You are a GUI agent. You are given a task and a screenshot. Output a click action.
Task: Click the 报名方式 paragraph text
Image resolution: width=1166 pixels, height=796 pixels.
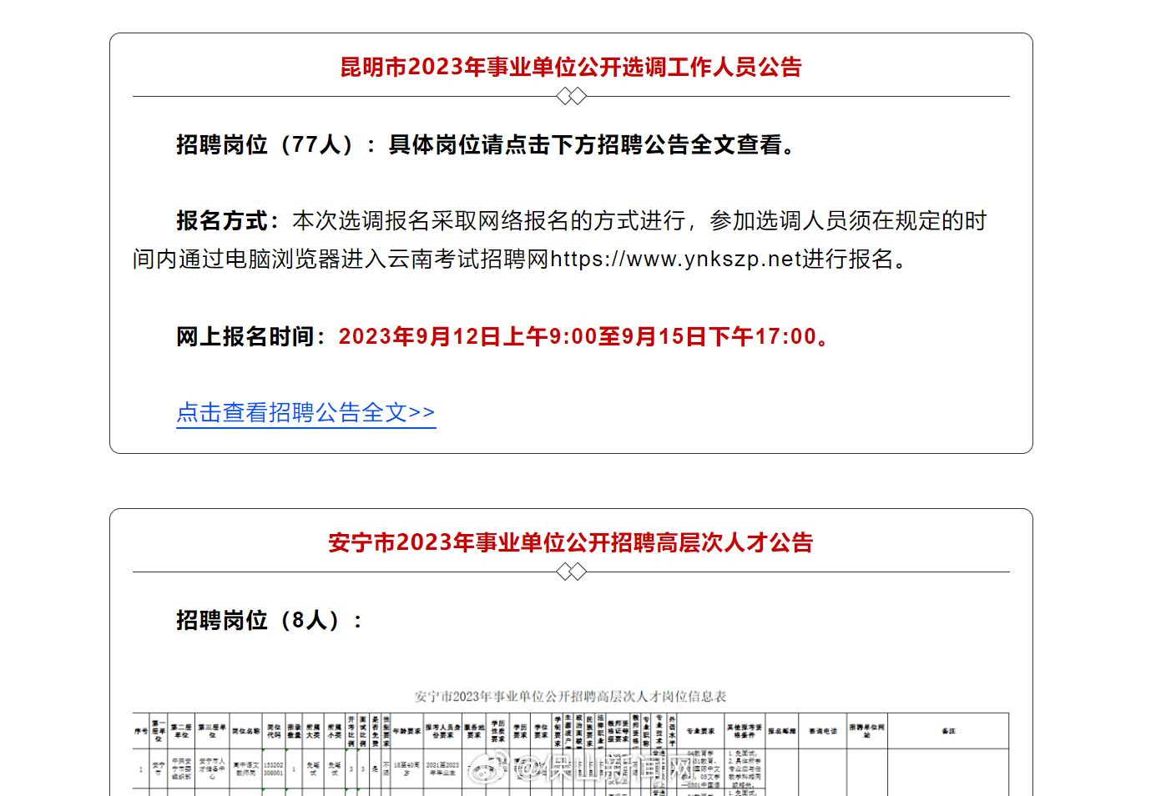point(584,239)
